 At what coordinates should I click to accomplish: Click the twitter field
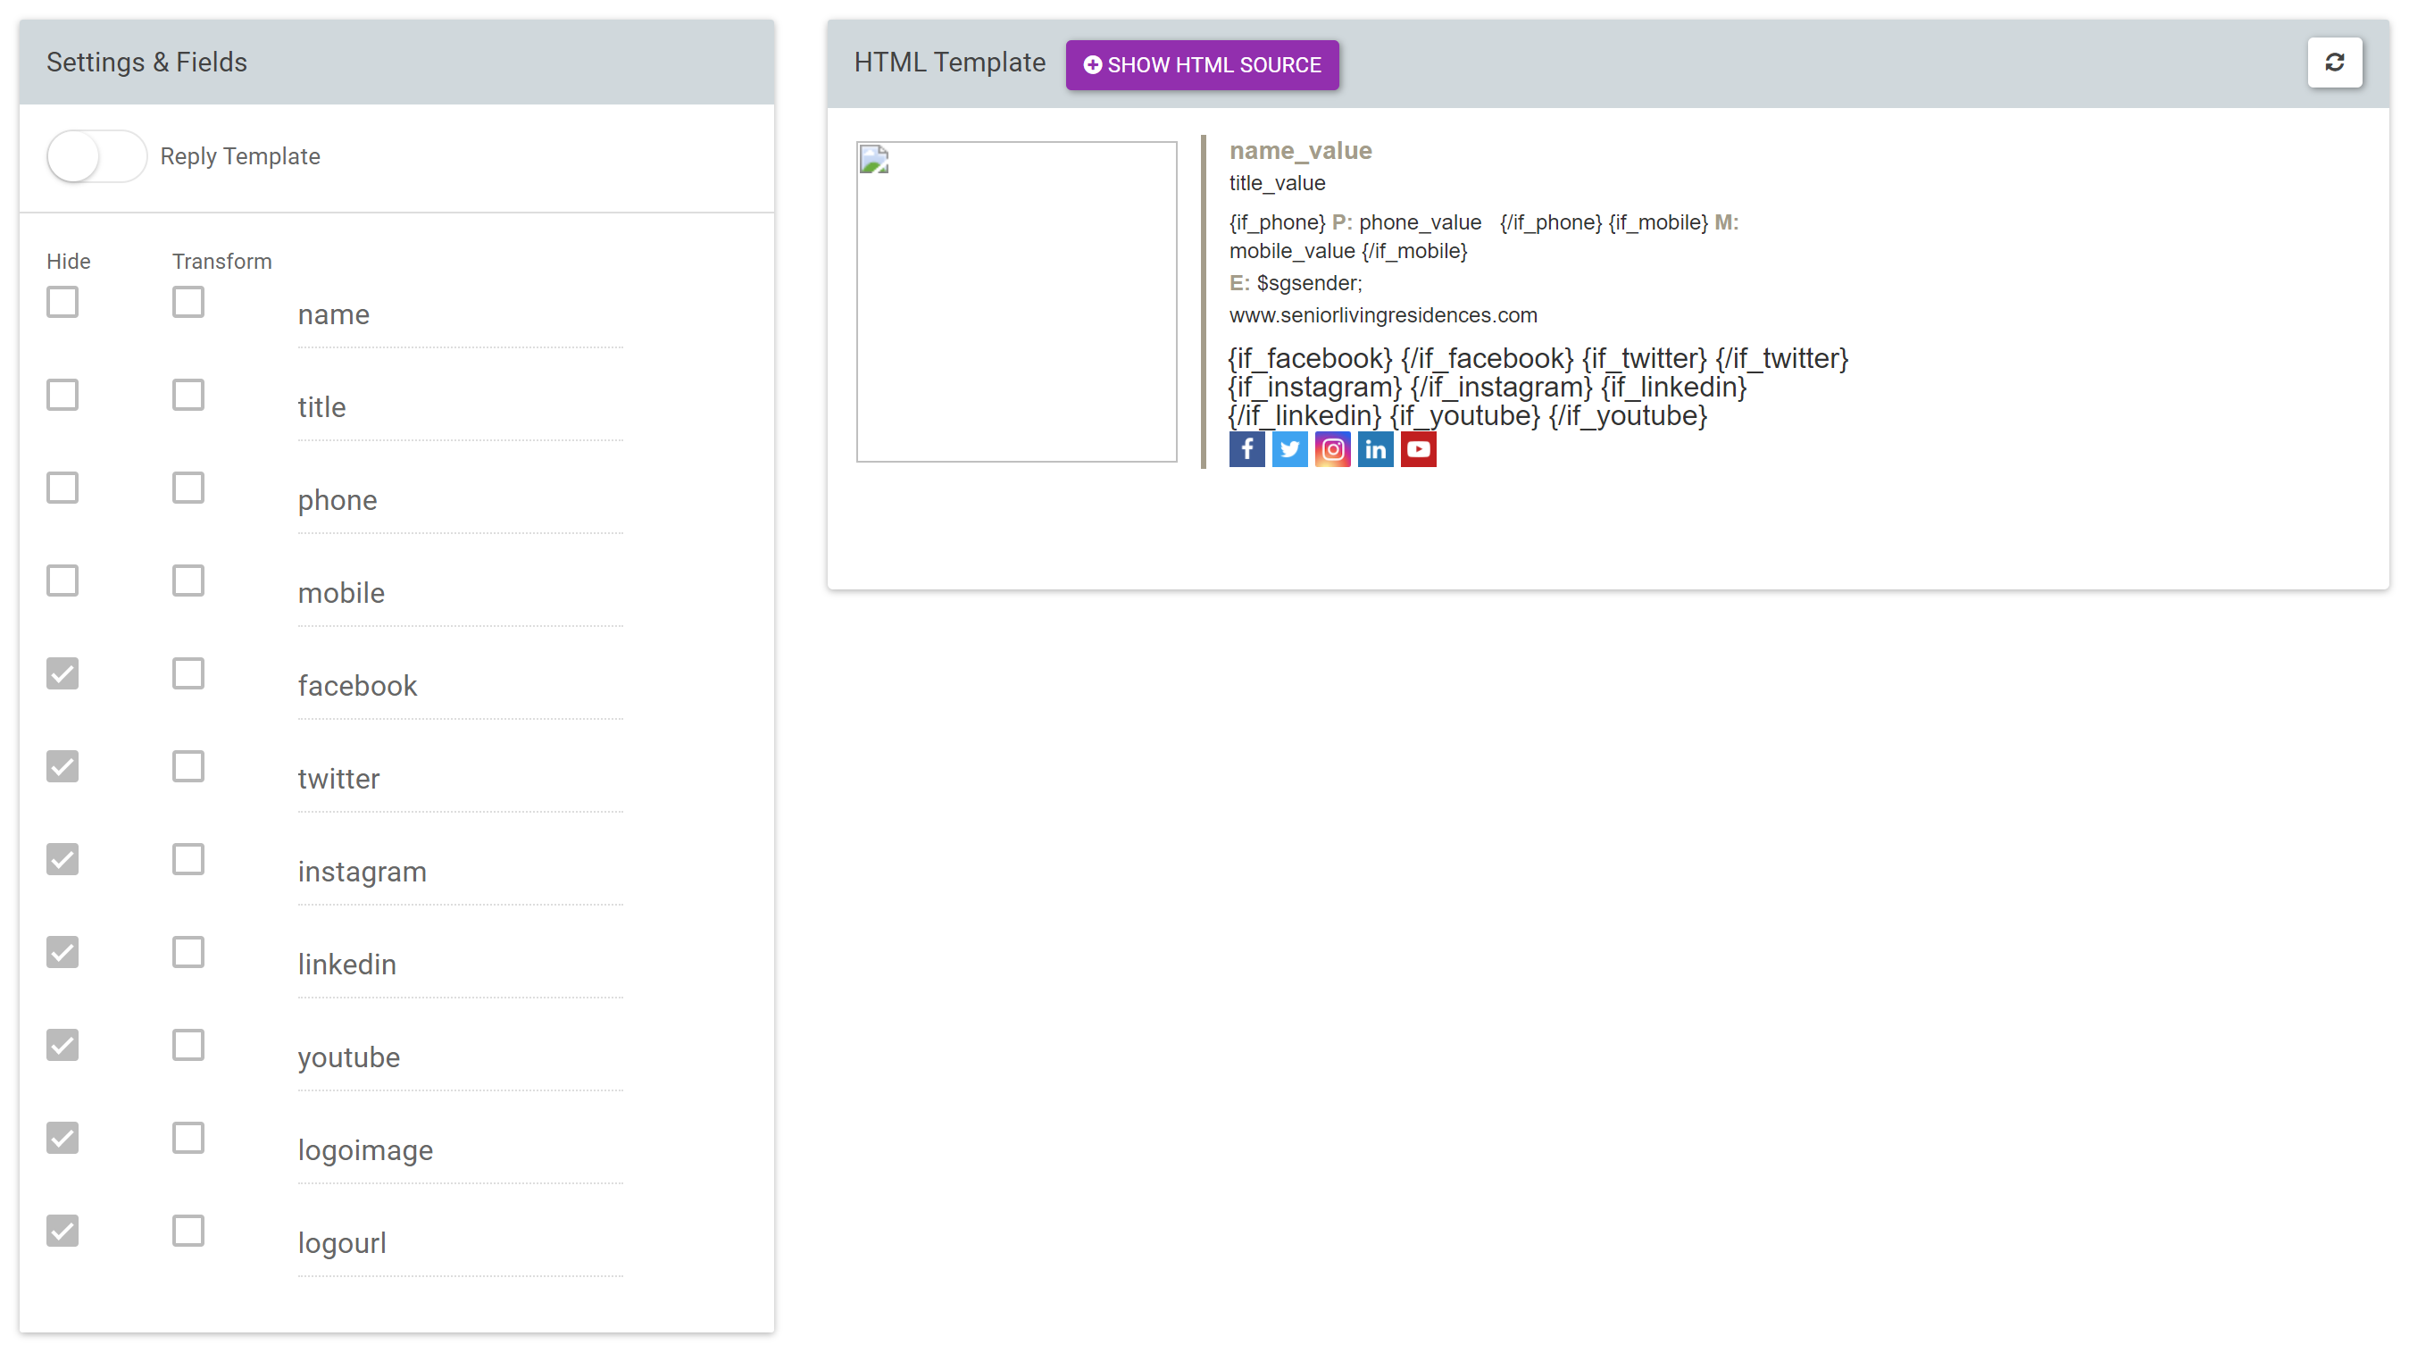click(460, 780)
